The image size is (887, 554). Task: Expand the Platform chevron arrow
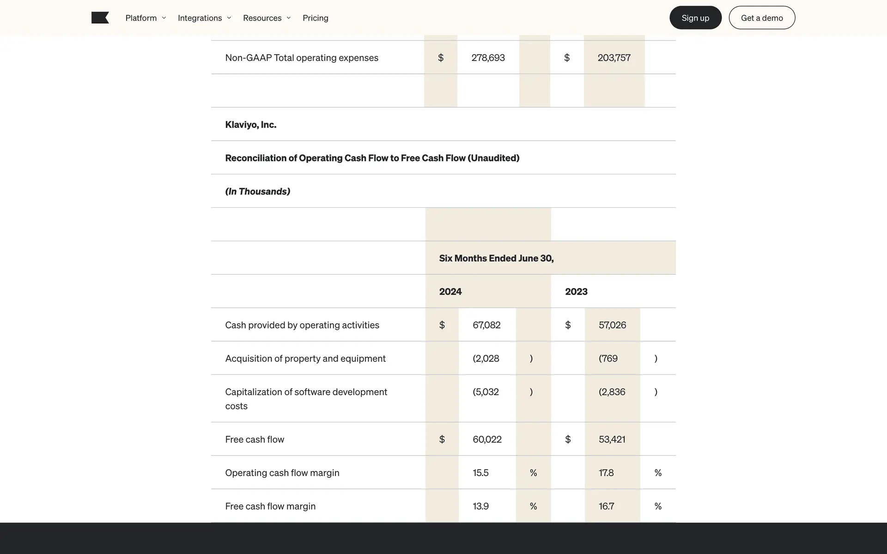pyautogui.click(x=164, y=18)
